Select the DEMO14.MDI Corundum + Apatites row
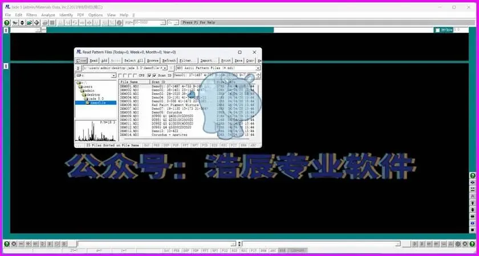This screenshot has width=479, height=256. [x=187, y=135]
